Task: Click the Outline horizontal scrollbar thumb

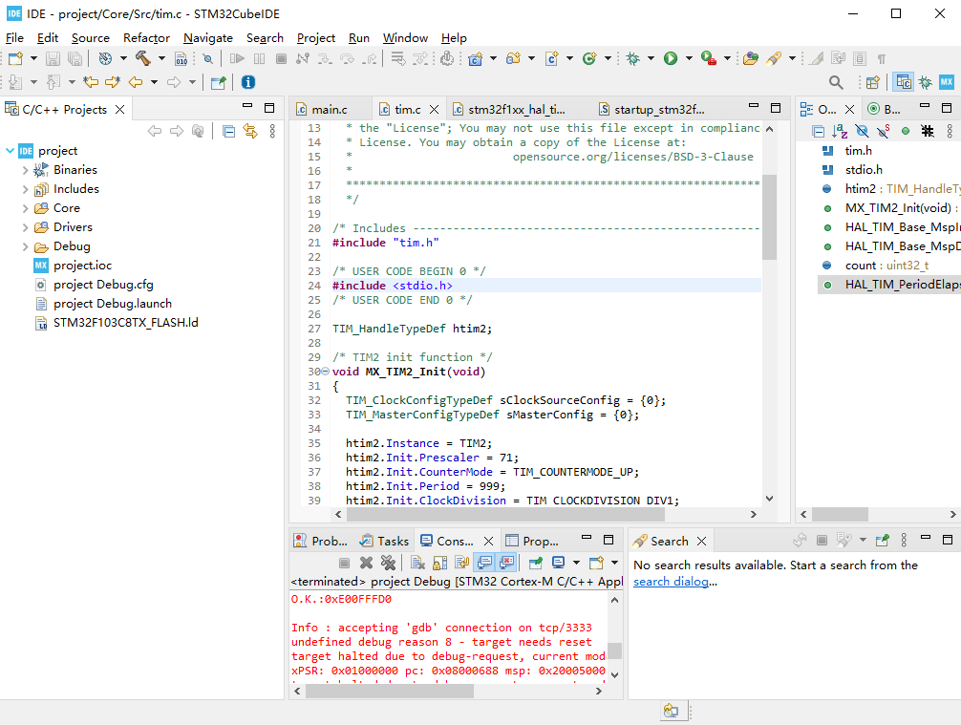Action: pos(840,514)
